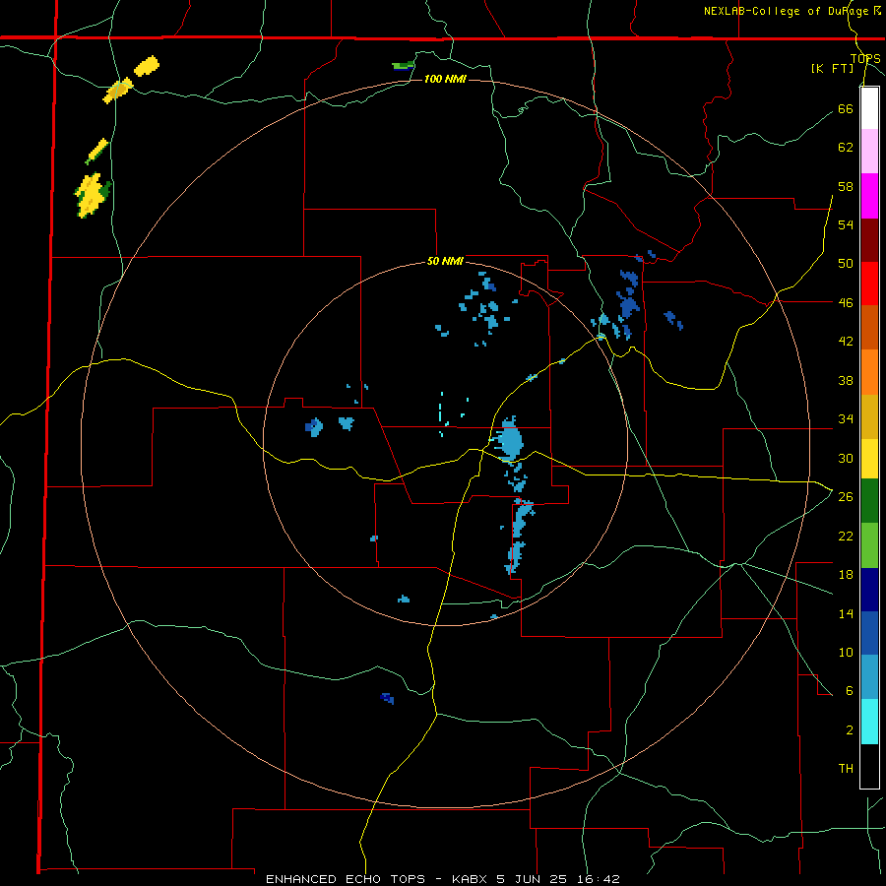Click the '46' scale value
Viewport: 886px width, 886px height.
tap(846, 302)
